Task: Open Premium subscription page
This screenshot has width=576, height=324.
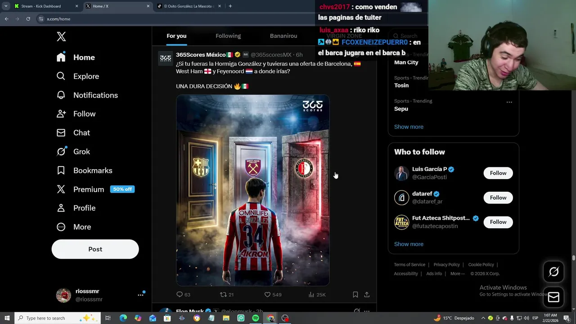Action: click(x=95, y=189)
